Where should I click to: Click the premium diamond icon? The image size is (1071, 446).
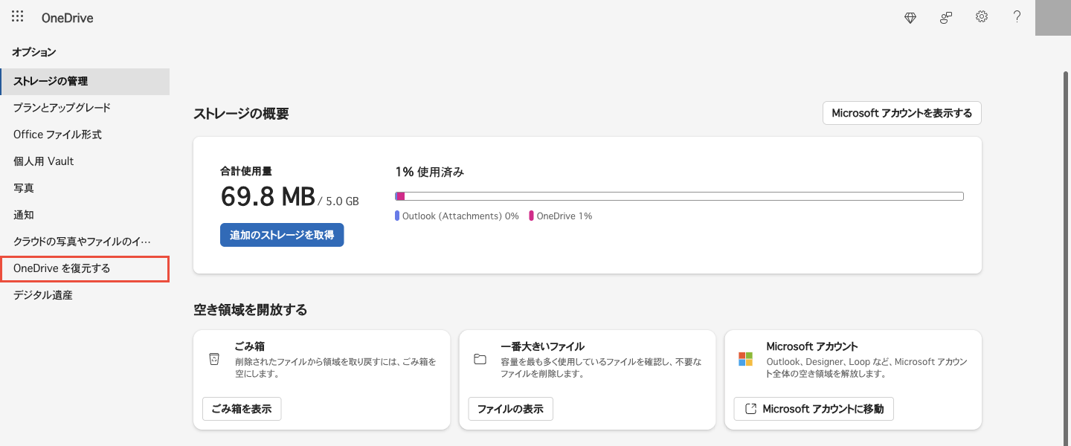pyautogui.click(x=910, y=18)
